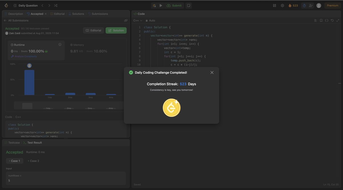
Task: Click the debugger bug icon
Action: [154, 5]
